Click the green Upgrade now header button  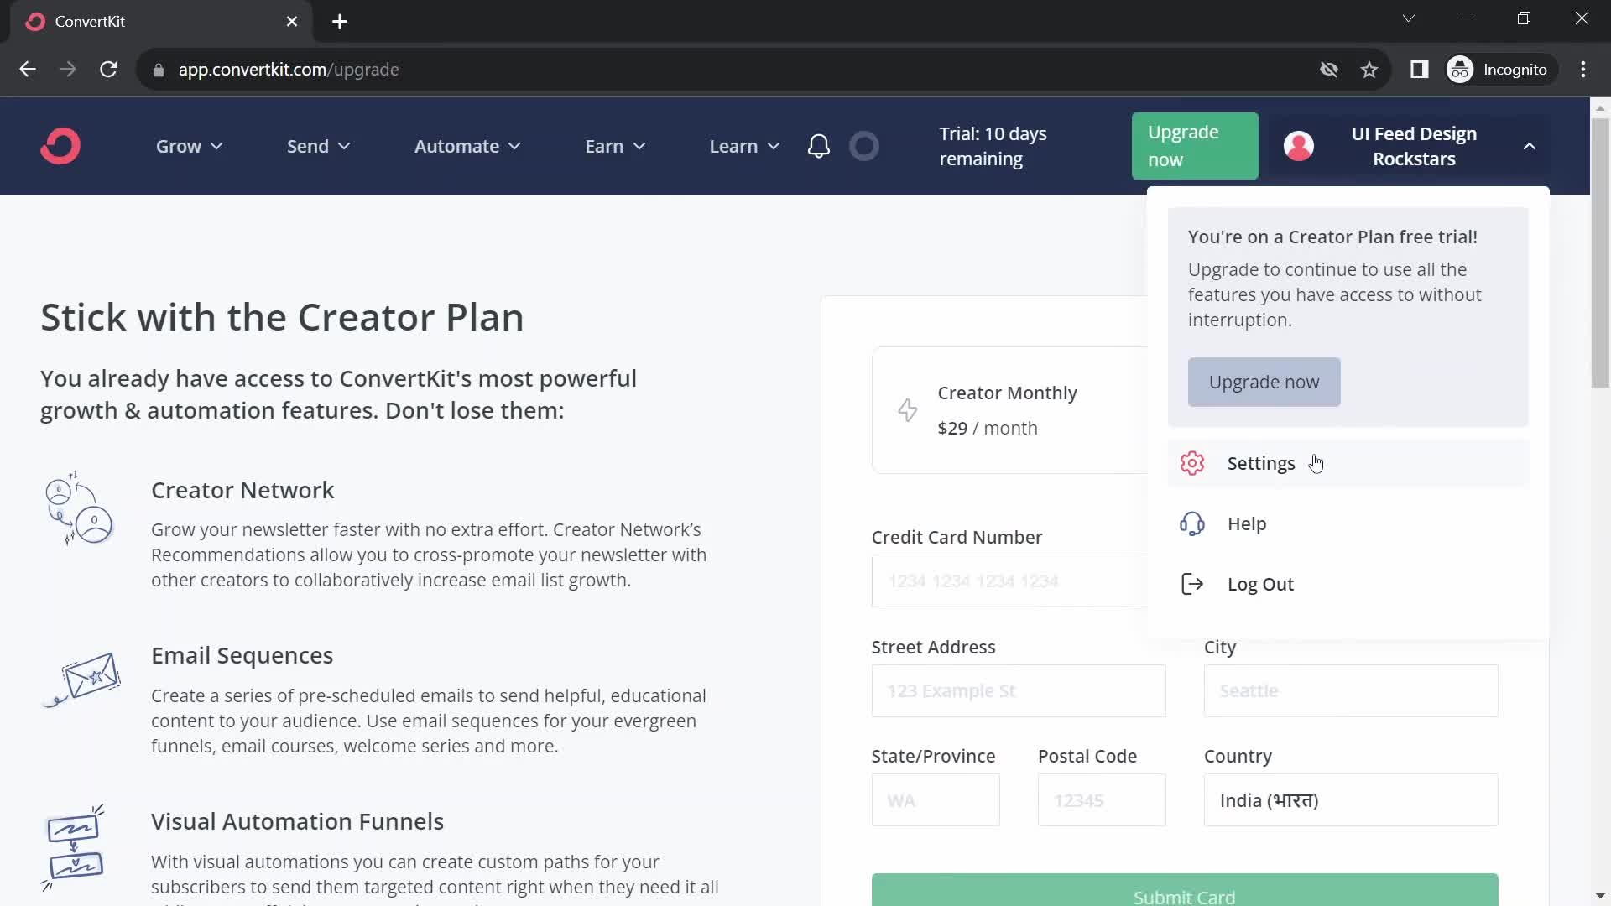[x=1195, y=146]
